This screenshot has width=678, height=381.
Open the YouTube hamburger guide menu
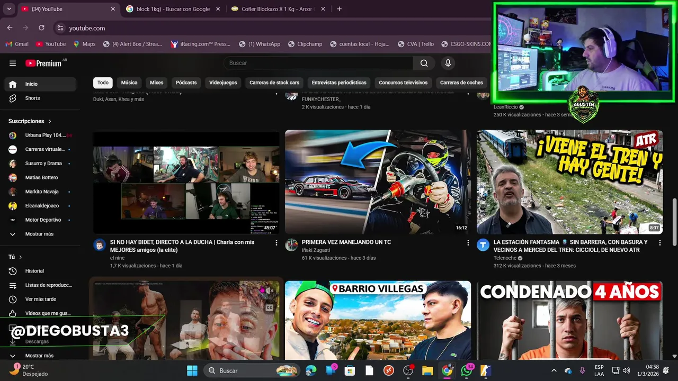13,63
